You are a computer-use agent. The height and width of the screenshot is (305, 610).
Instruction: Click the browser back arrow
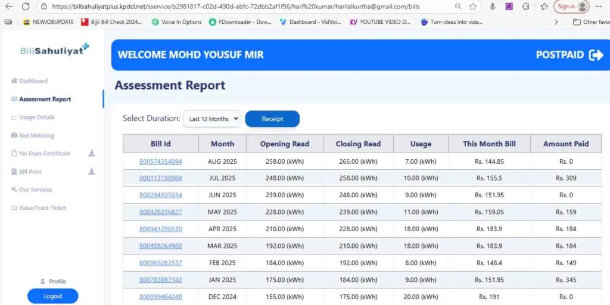point(8,7)
